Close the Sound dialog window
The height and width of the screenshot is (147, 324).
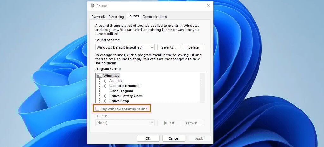pos(209,6)
